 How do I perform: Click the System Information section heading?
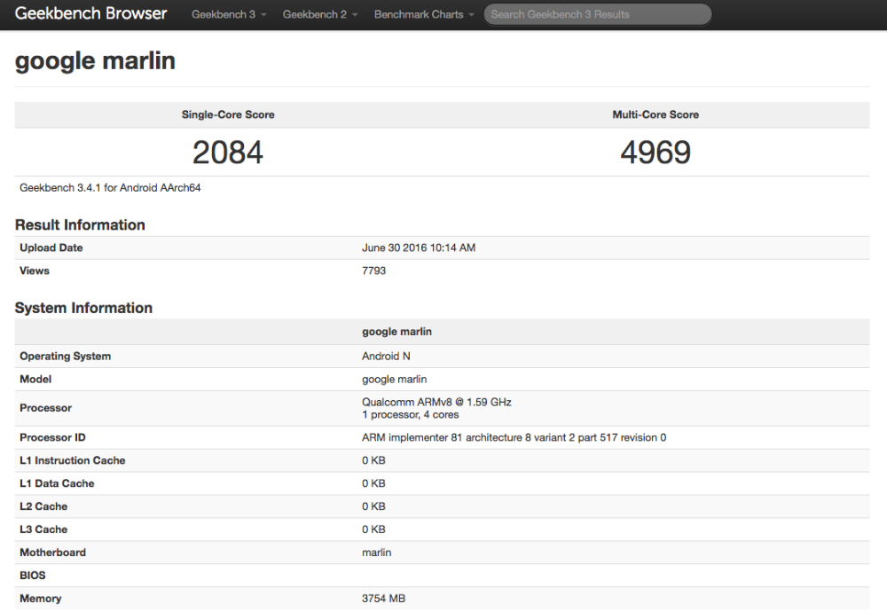point(83,309)
